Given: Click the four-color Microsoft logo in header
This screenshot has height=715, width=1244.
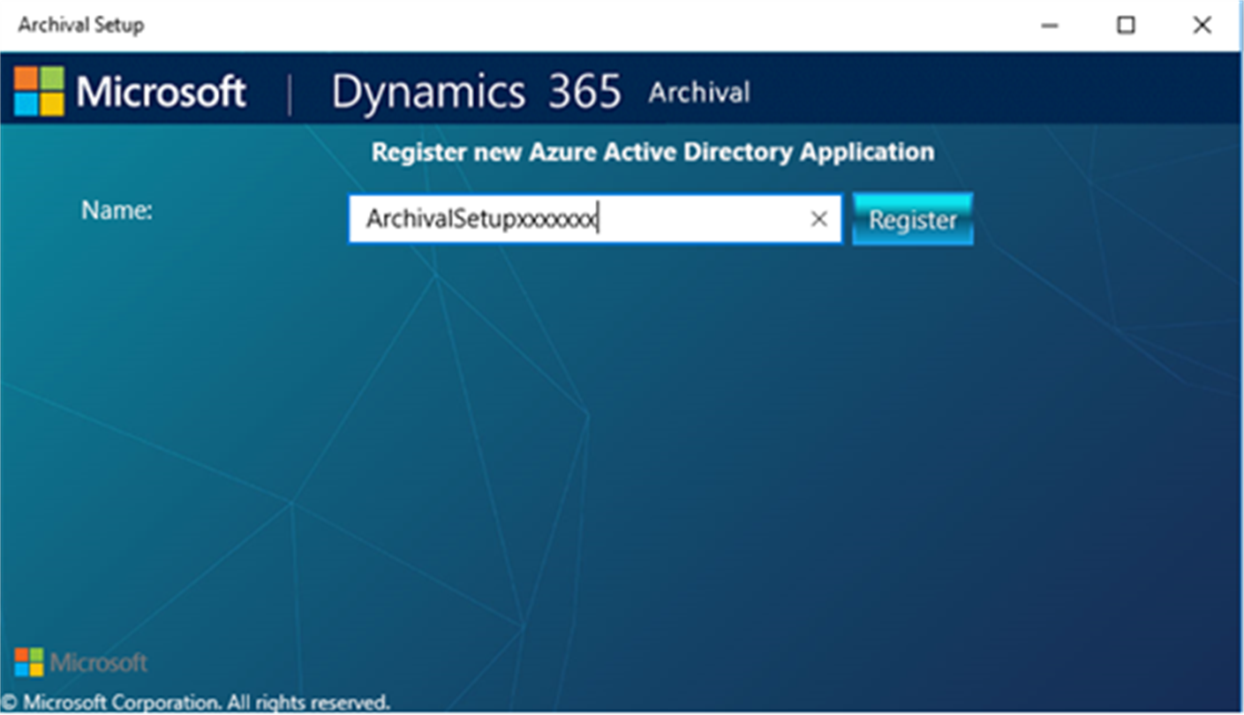Looking at the screenshot, I should 39,92.
